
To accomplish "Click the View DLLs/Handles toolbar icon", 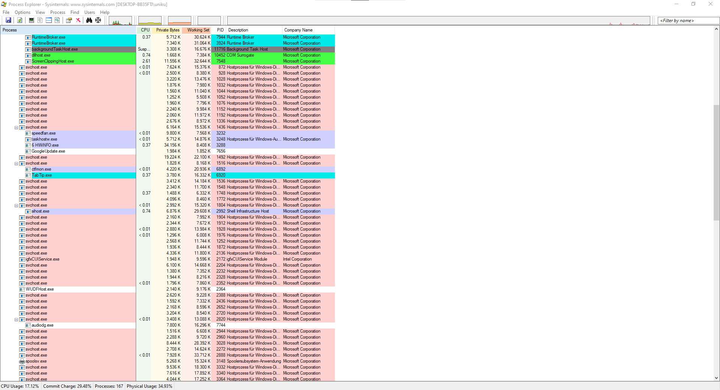I will (57, 20).
